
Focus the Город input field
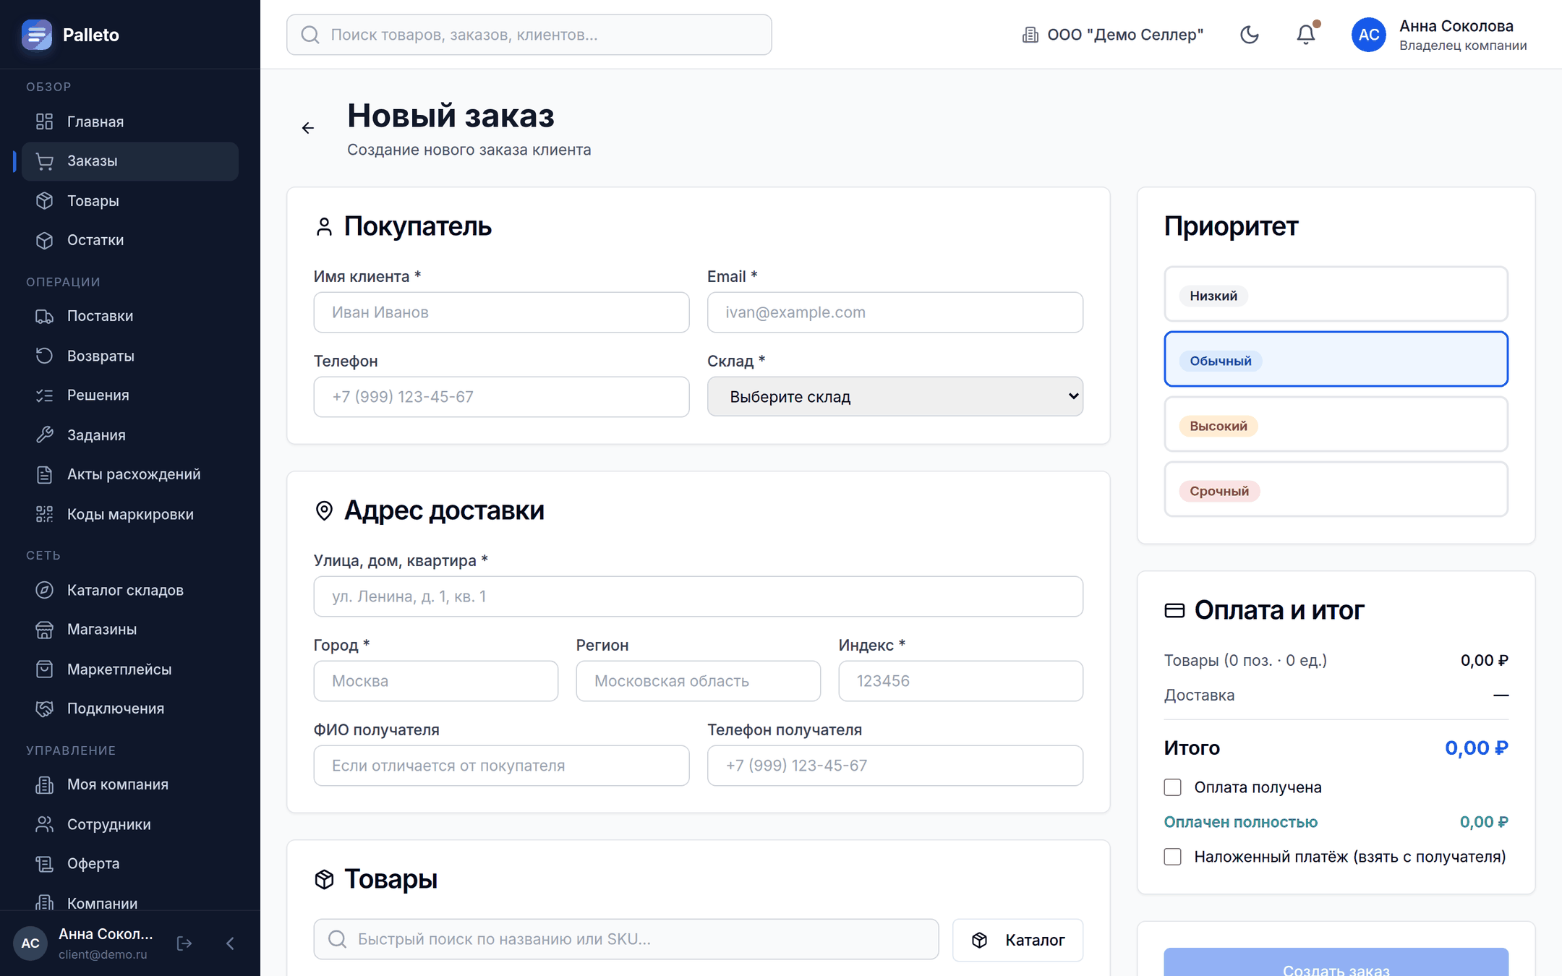(435, 681)
